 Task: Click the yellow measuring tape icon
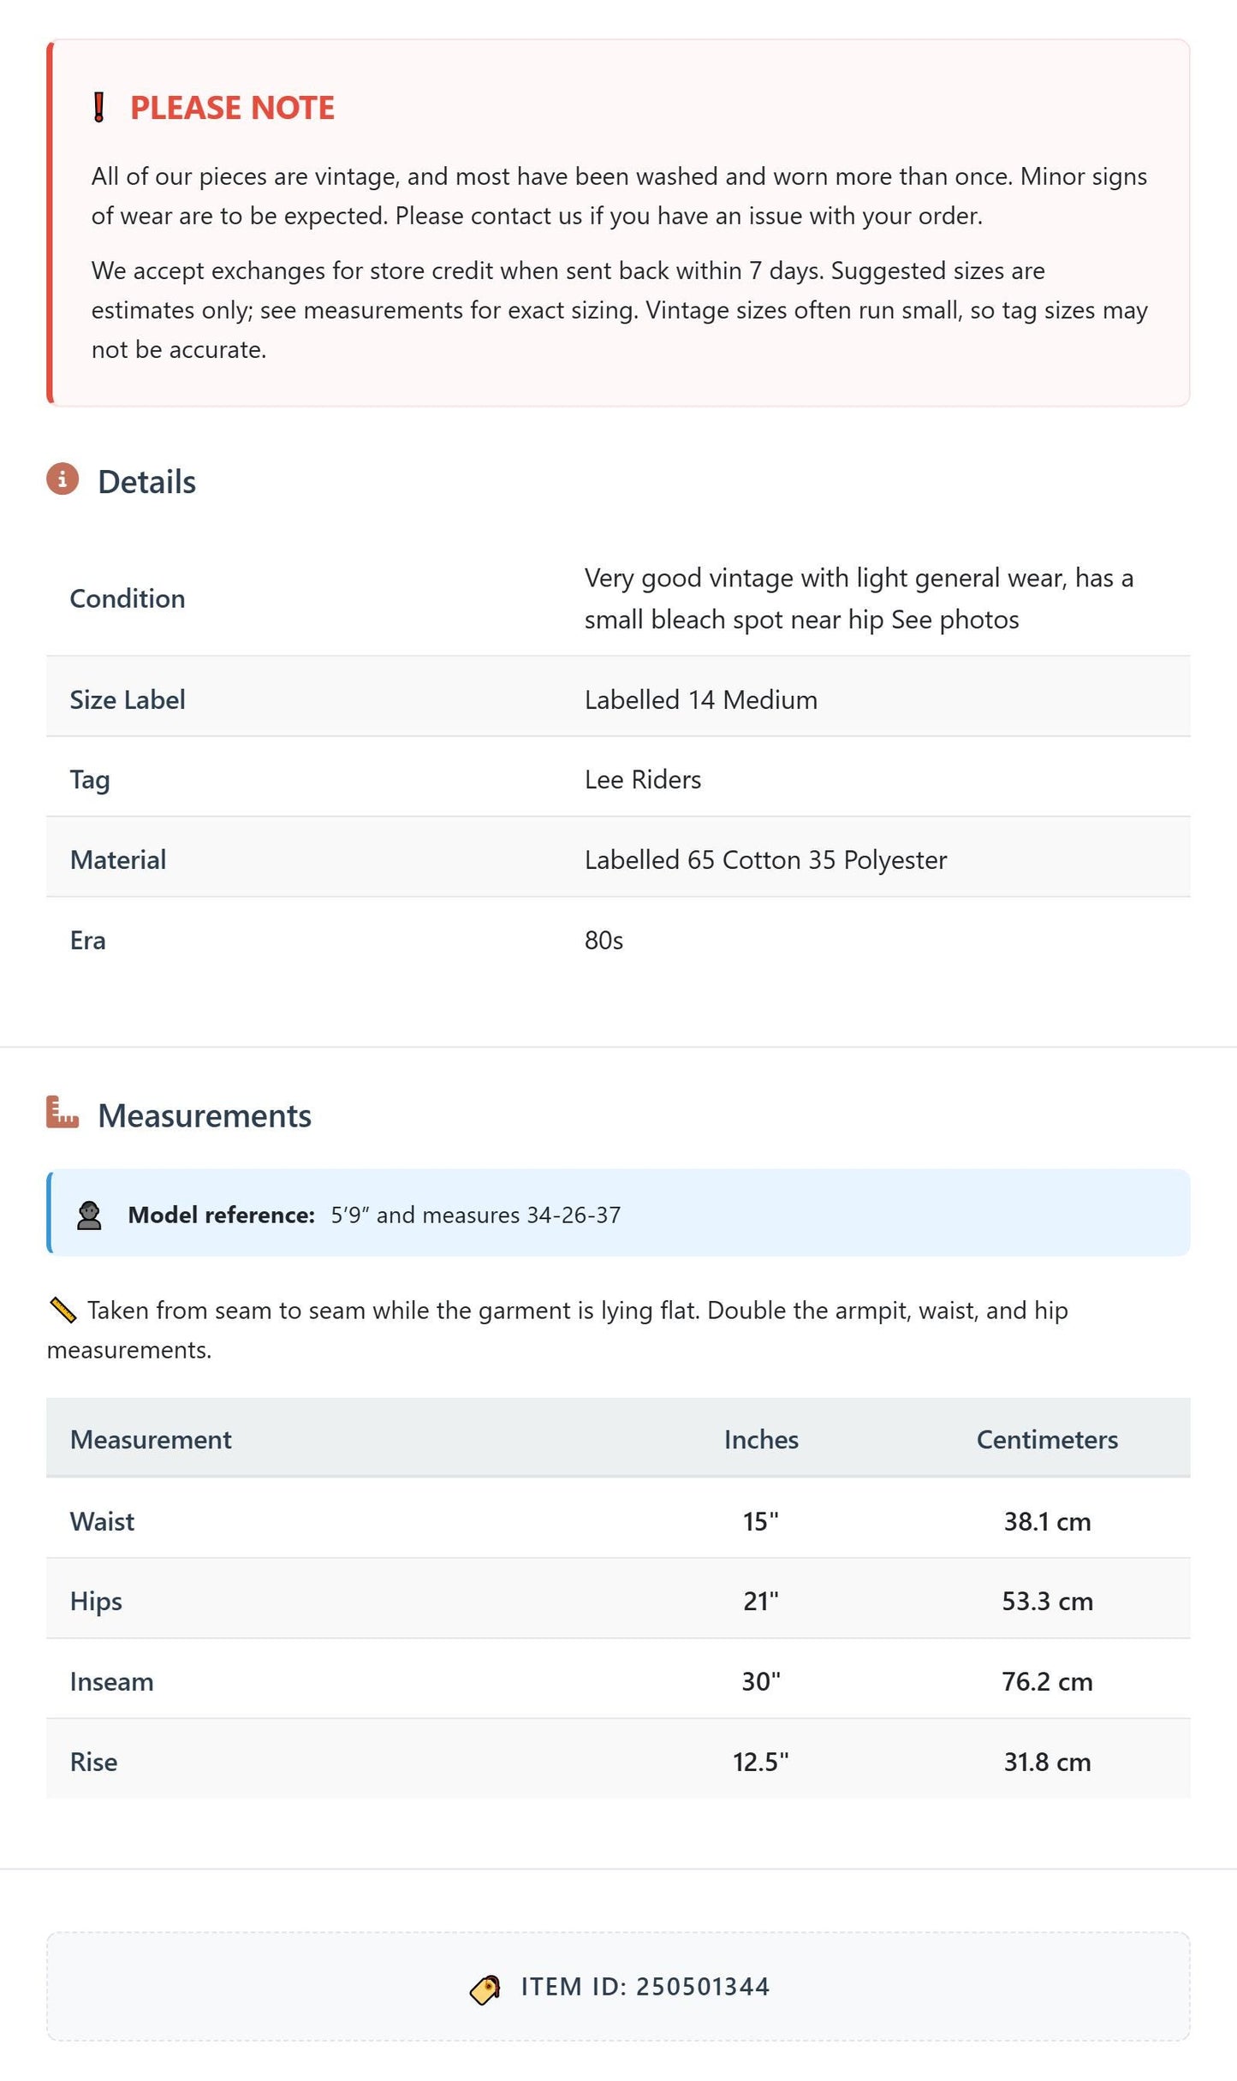[63, 1310]
